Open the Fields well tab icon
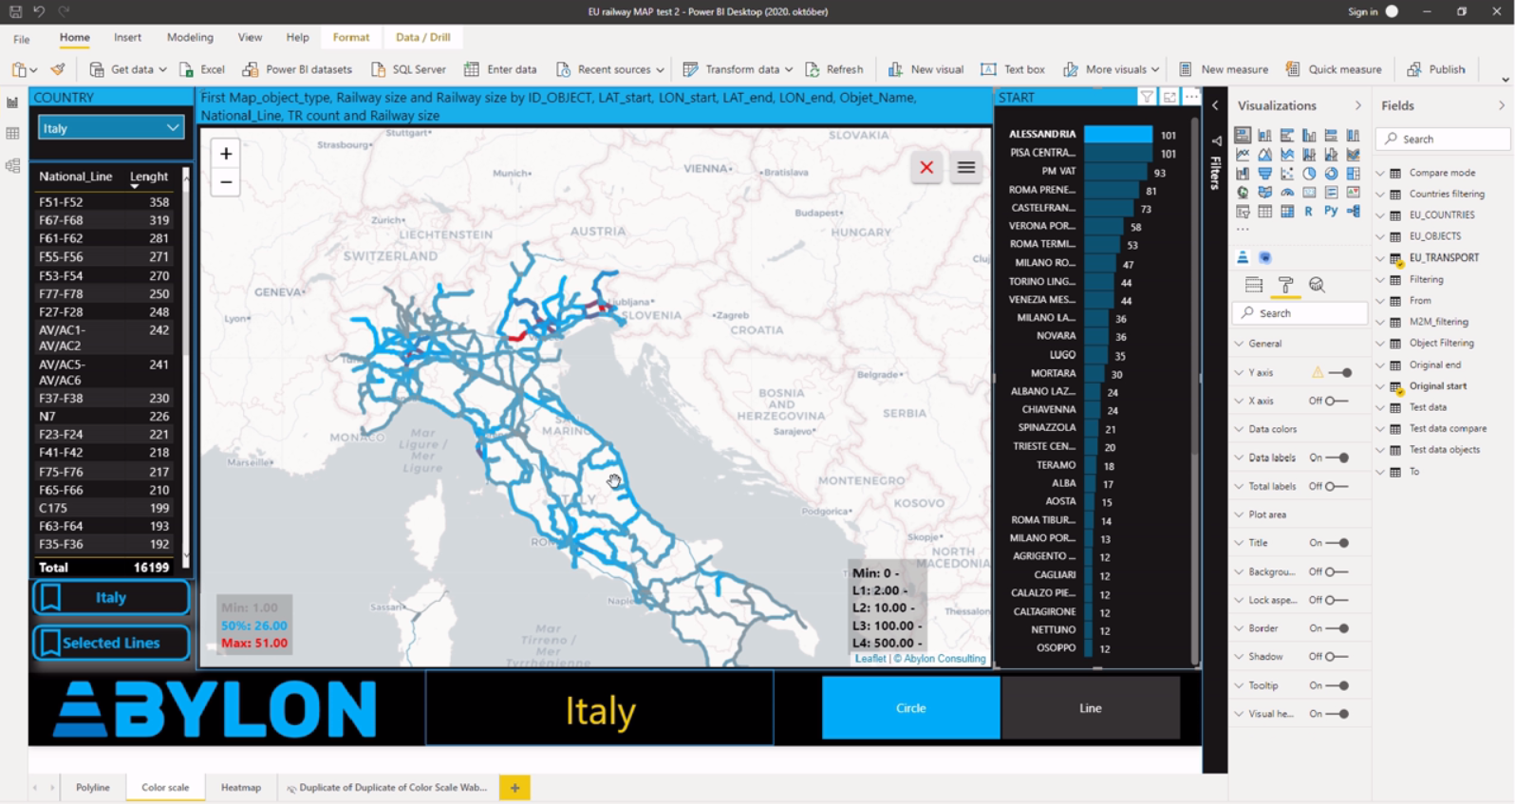This screenshot has width=1515, height=804. click(1254, 285)
